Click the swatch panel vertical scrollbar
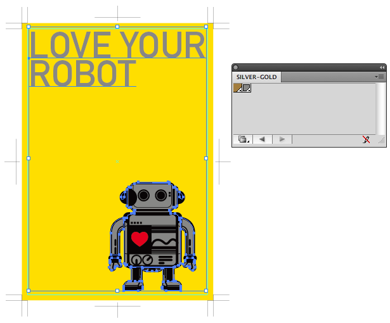The height and width of the screenshot is (323, 390). coord(380,108)
